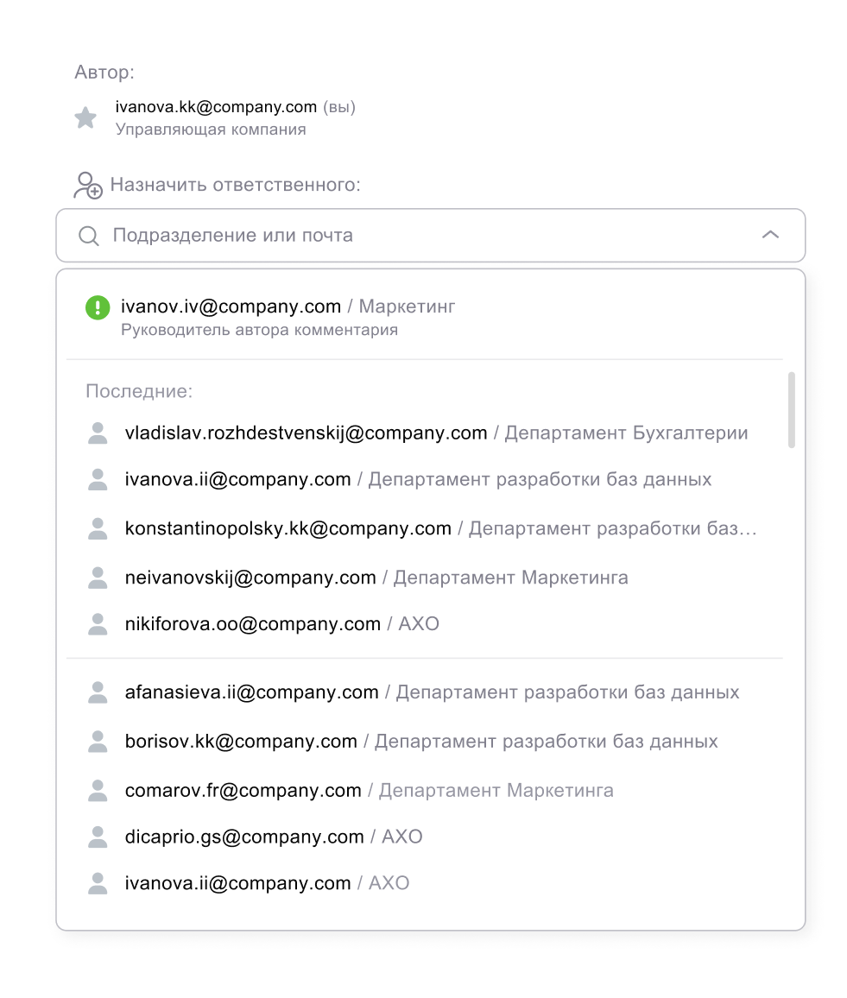Click the avatar icon beside afanasieva.ii
The height and width of the screenshot is (998, 847).
tap(98, 692)
